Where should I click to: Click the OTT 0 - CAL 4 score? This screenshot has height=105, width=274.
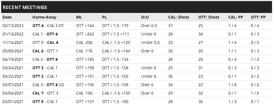click(x=45, y=43)
